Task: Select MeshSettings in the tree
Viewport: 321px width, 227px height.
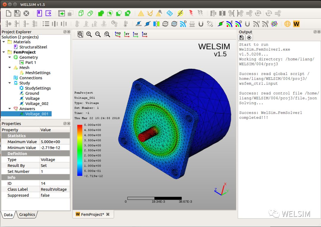Action: [x=38, y=73]
